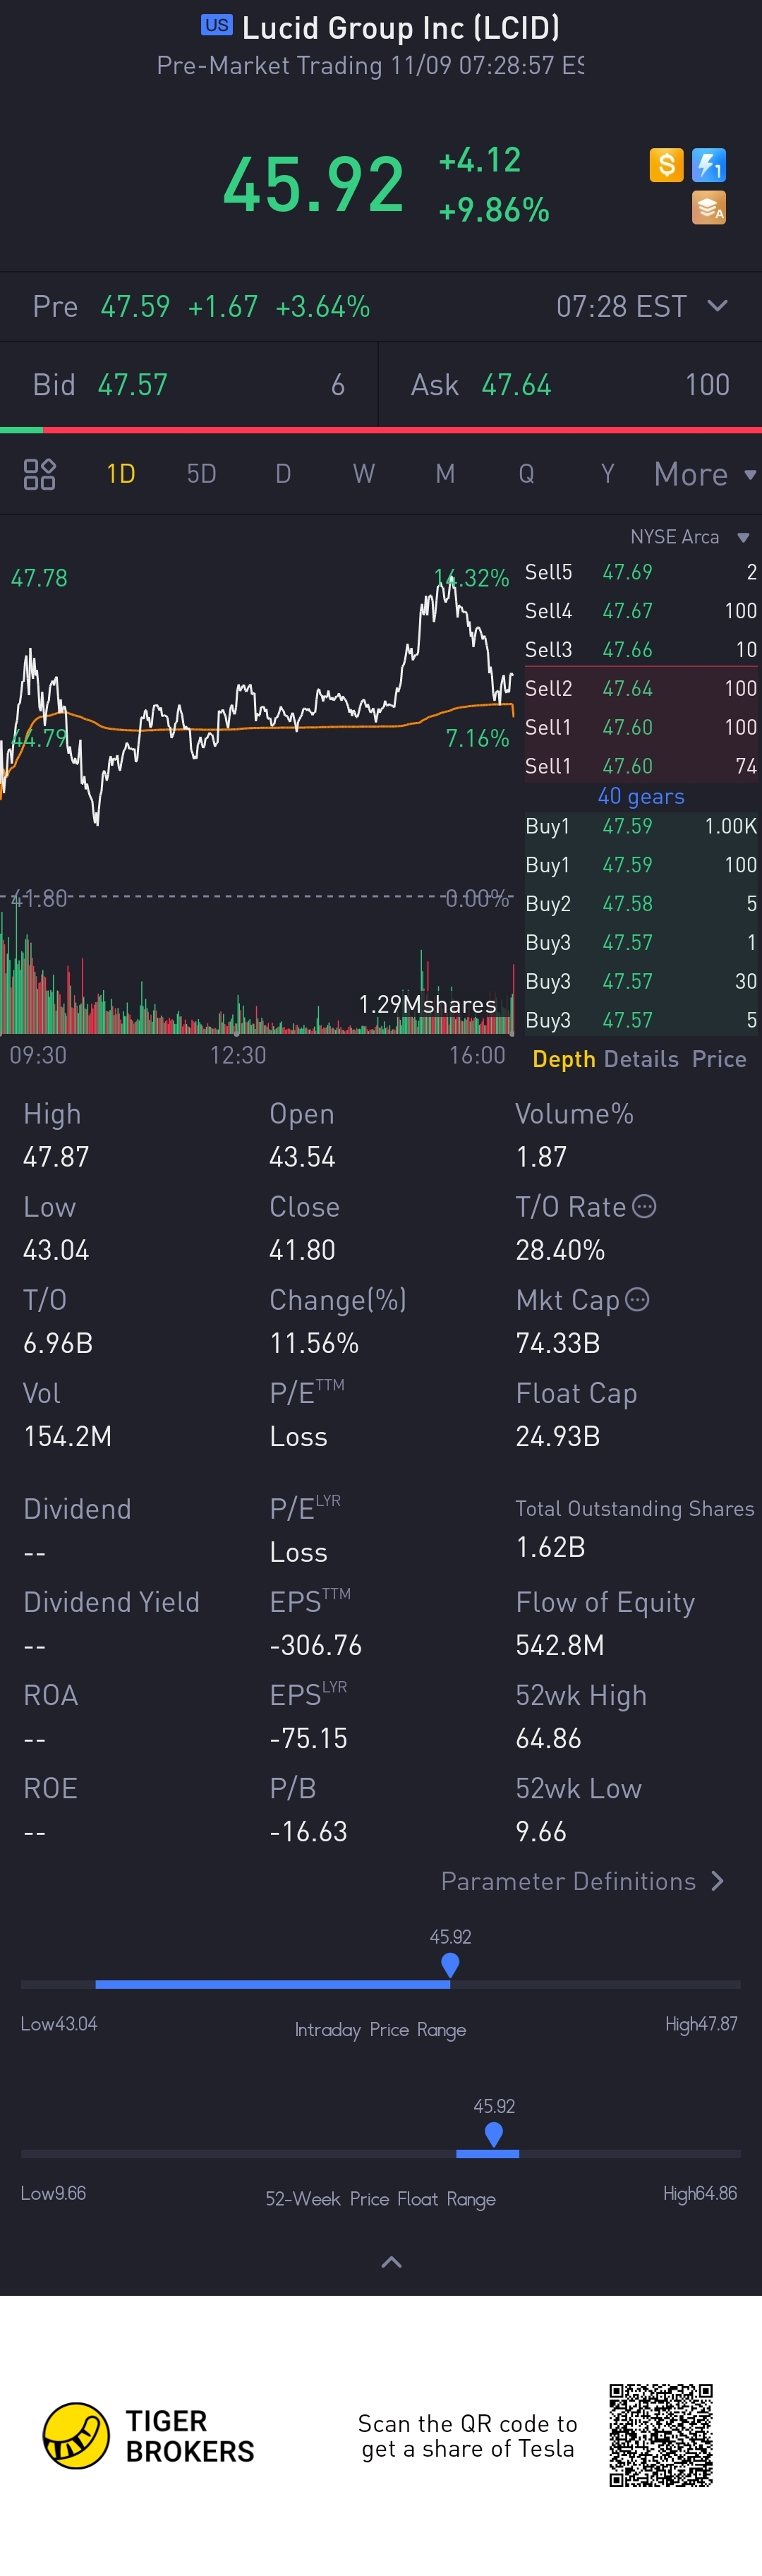Screen dimensions: 762x2576
Task: Tap the tan stacked layers icon
Action: pyautogui.click(x=709, y=208)
